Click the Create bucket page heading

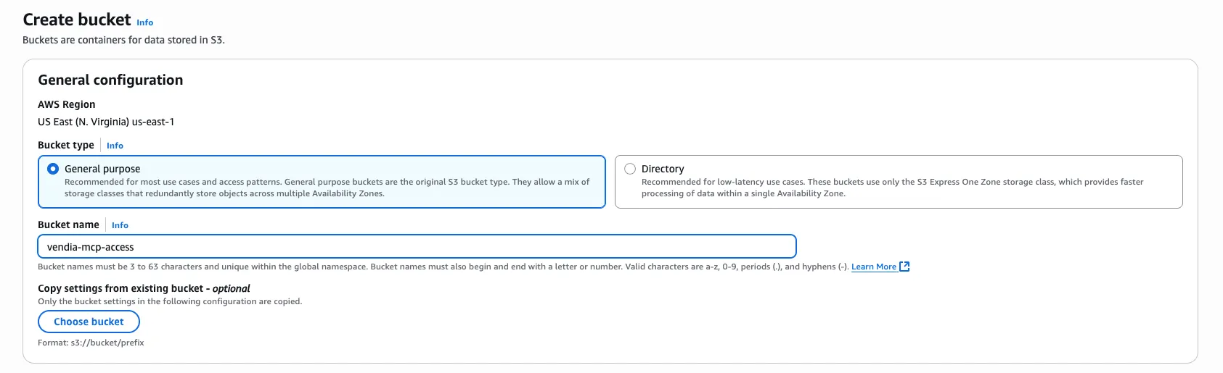pos(77,20)
